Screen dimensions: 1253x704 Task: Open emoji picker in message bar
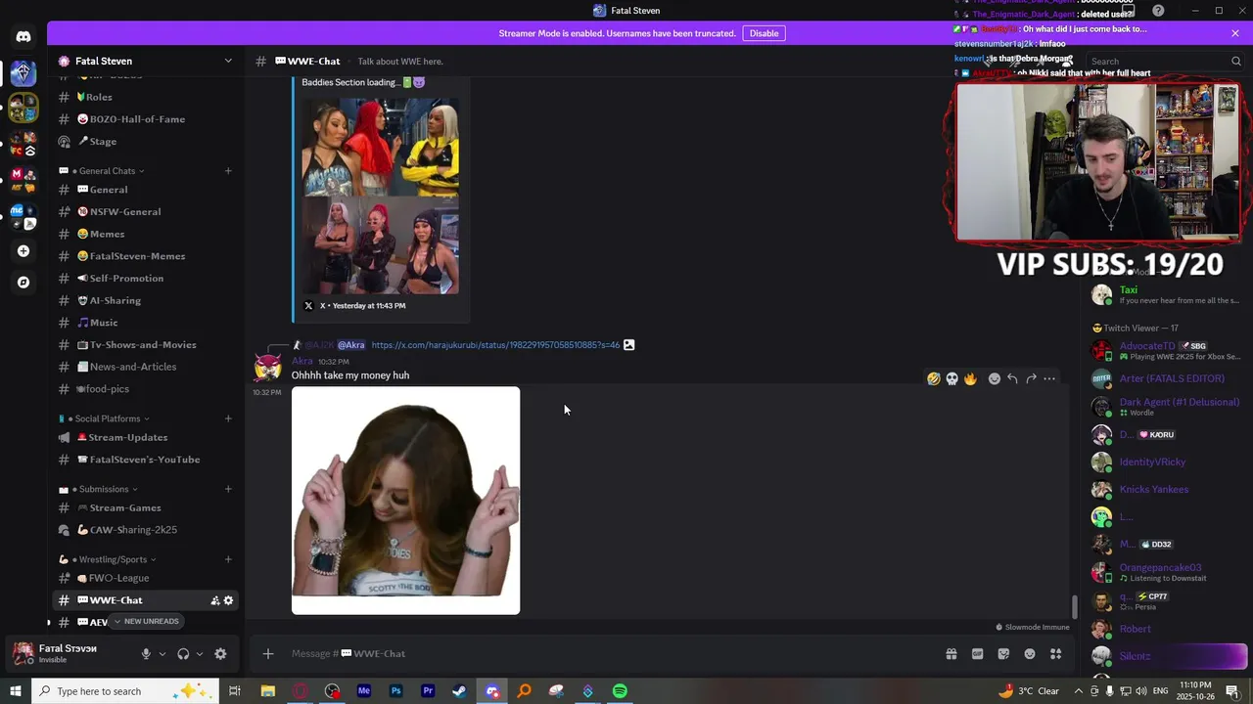click(x=1030, y=654)
